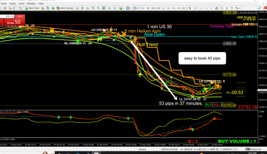Select the M30 timeframe
The width and height of the screenshot is (267, 154).
click(x=158, y=8)
